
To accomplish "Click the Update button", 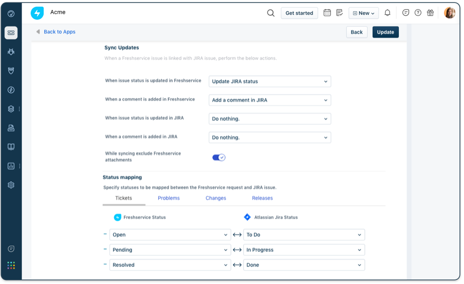I will click(x=385, y=32).
